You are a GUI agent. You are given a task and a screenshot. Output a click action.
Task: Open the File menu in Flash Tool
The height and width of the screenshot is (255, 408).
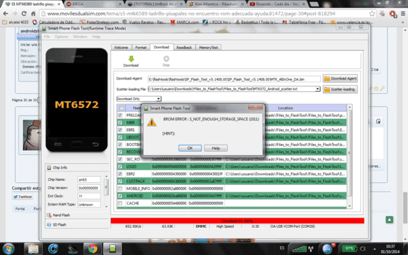(47, 37)
